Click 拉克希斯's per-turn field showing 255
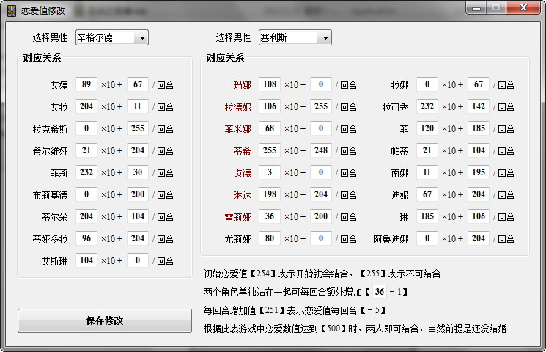This screenshot has height=352, width=546. coord(137,129)
